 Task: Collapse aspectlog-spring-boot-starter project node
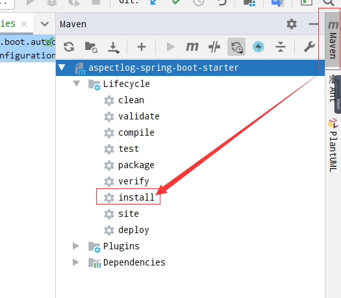pyautogui.click(x=62, y=68)
